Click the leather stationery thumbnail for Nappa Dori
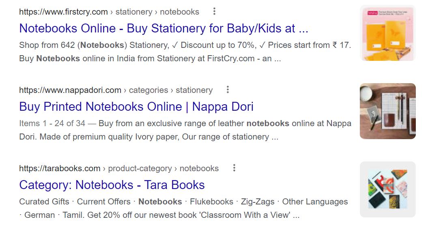Viewport: 443px width, 230px height. coord(387,111)
